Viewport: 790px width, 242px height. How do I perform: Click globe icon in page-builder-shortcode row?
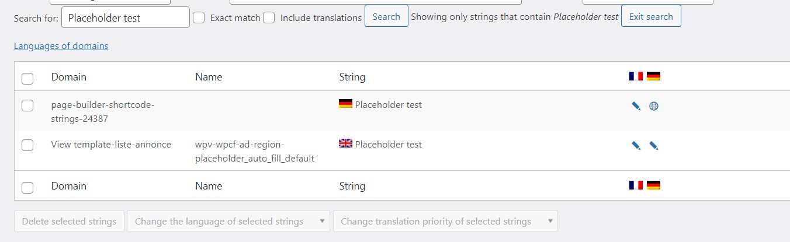[654, 106]
